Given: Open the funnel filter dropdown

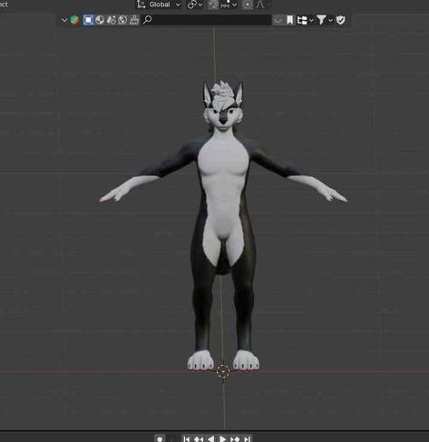Looking at the screenshot, I should click(325, 20).
